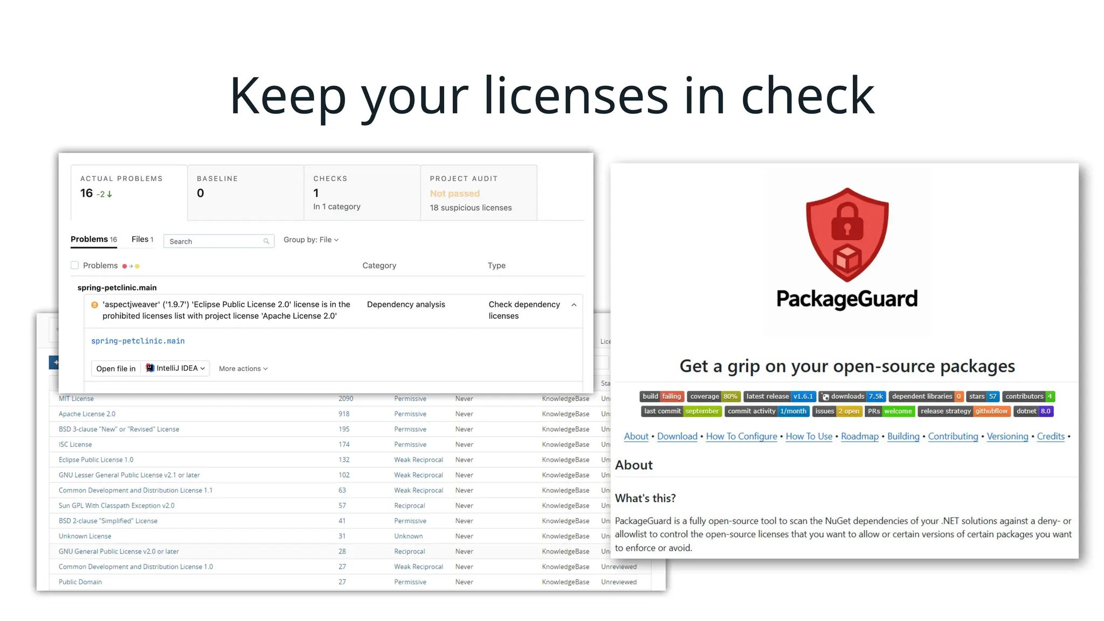
Task: Open the Building link
Action: coord(903,437)
